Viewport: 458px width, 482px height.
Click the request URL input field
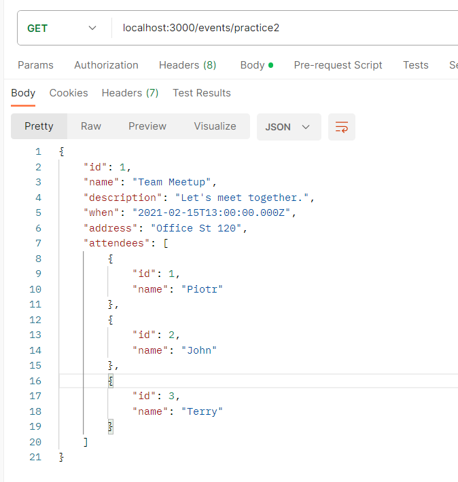(x=285, y=28)
